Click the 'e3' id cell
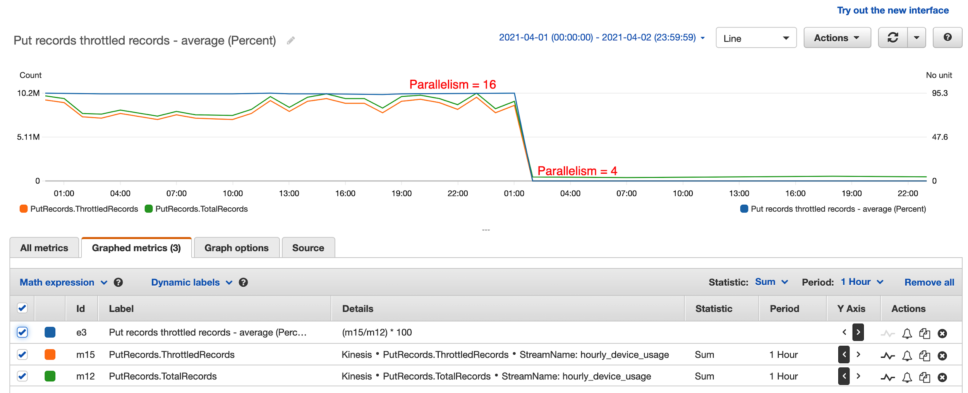Viewport: 968px width, 393px height. click(x=81, y=332)
